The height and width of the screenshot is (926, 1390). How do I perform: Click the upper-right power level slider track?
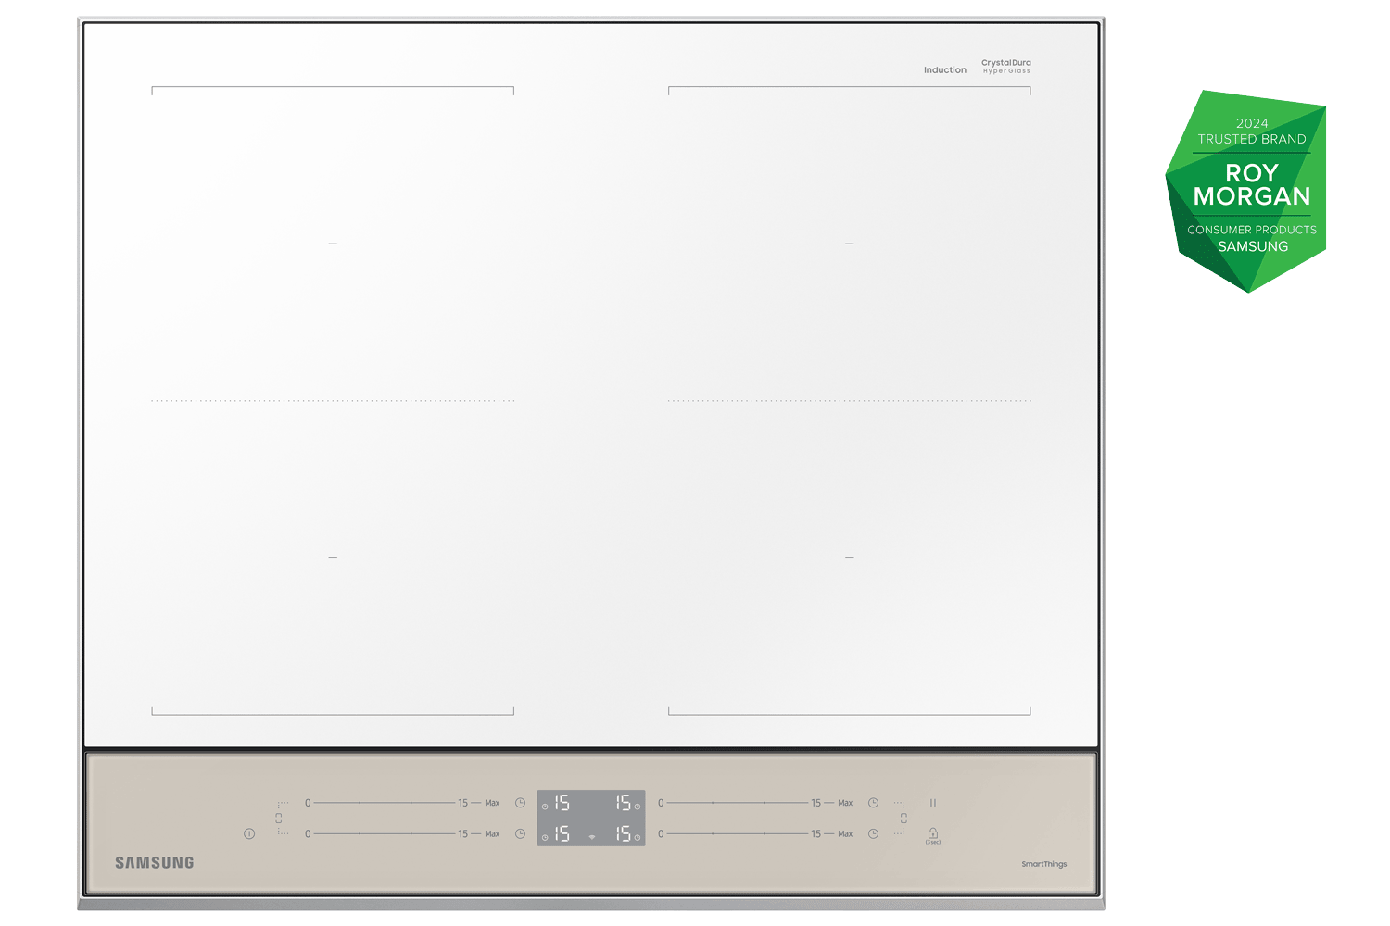tap(738, 803)
